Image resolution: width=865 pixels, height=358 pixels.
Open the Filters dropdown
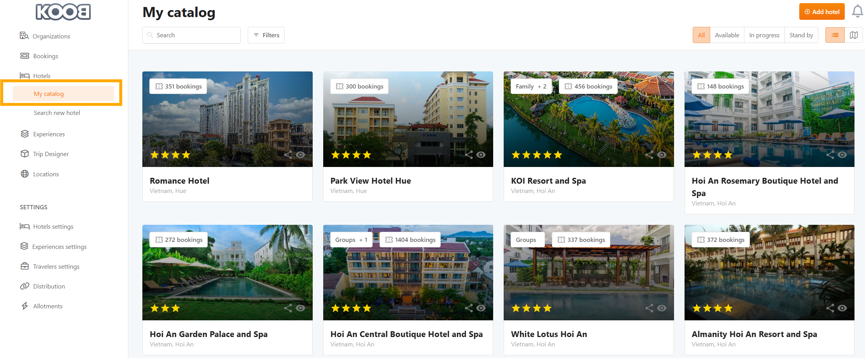(x=266, y=35)
